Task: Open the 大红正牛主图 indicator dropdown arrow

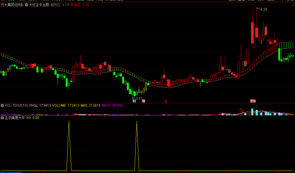Action: [x=26, y=5]
